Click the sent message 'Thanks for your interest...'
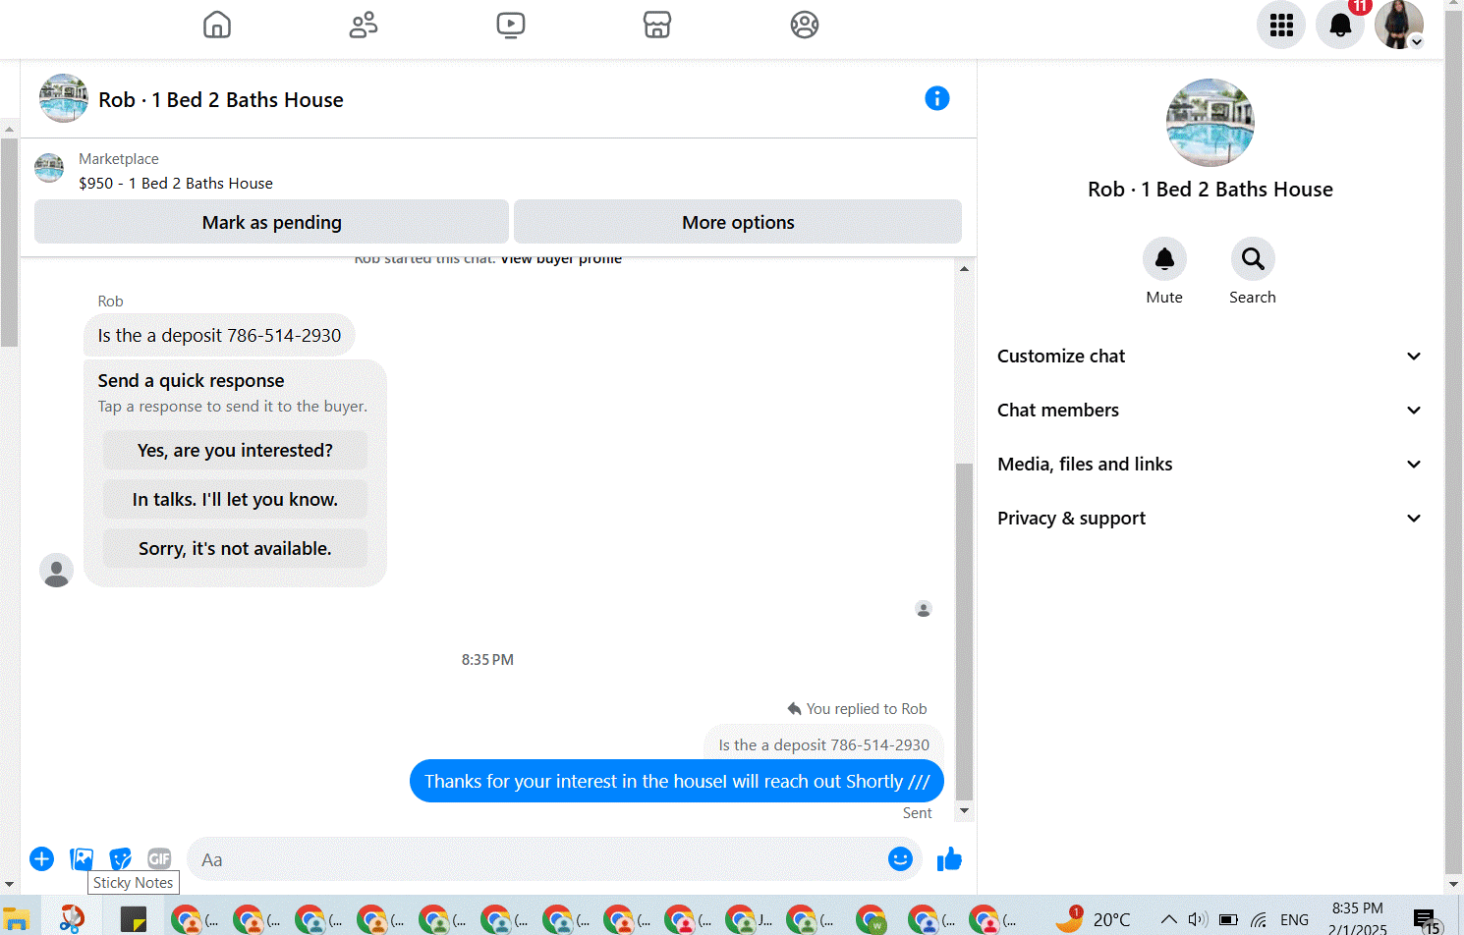This screenshot has width=1464, height=935. [x=677, y=782]
